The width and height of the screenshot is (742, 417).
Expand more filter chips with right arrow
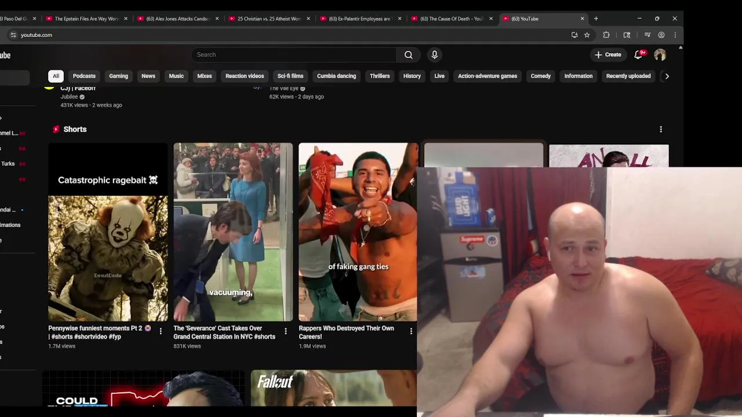point(667,76)
